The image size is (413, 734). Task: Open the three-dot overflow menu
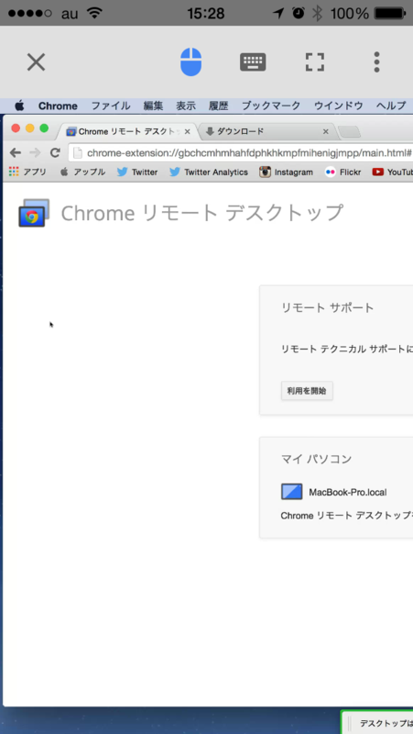(376, 61)
